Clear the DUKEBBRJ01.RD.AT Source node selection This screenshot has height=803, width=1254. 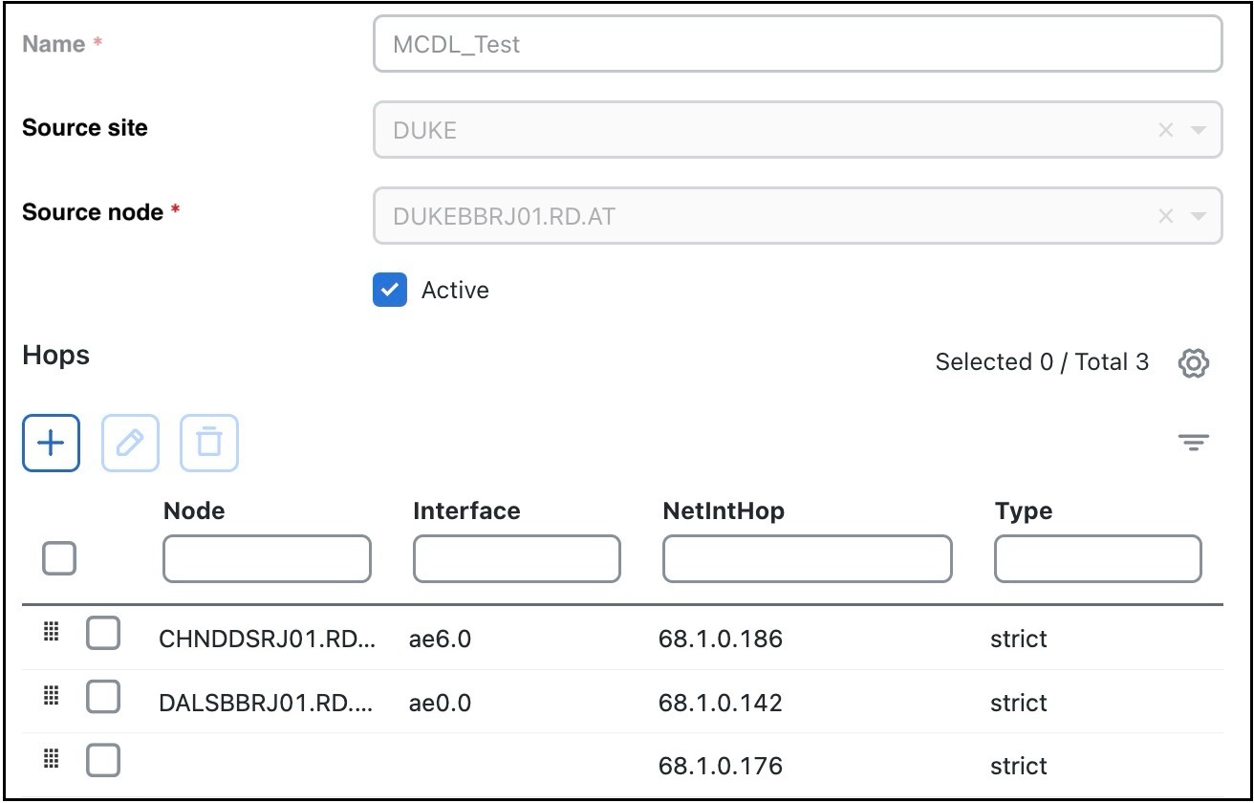coord(1165,216)
